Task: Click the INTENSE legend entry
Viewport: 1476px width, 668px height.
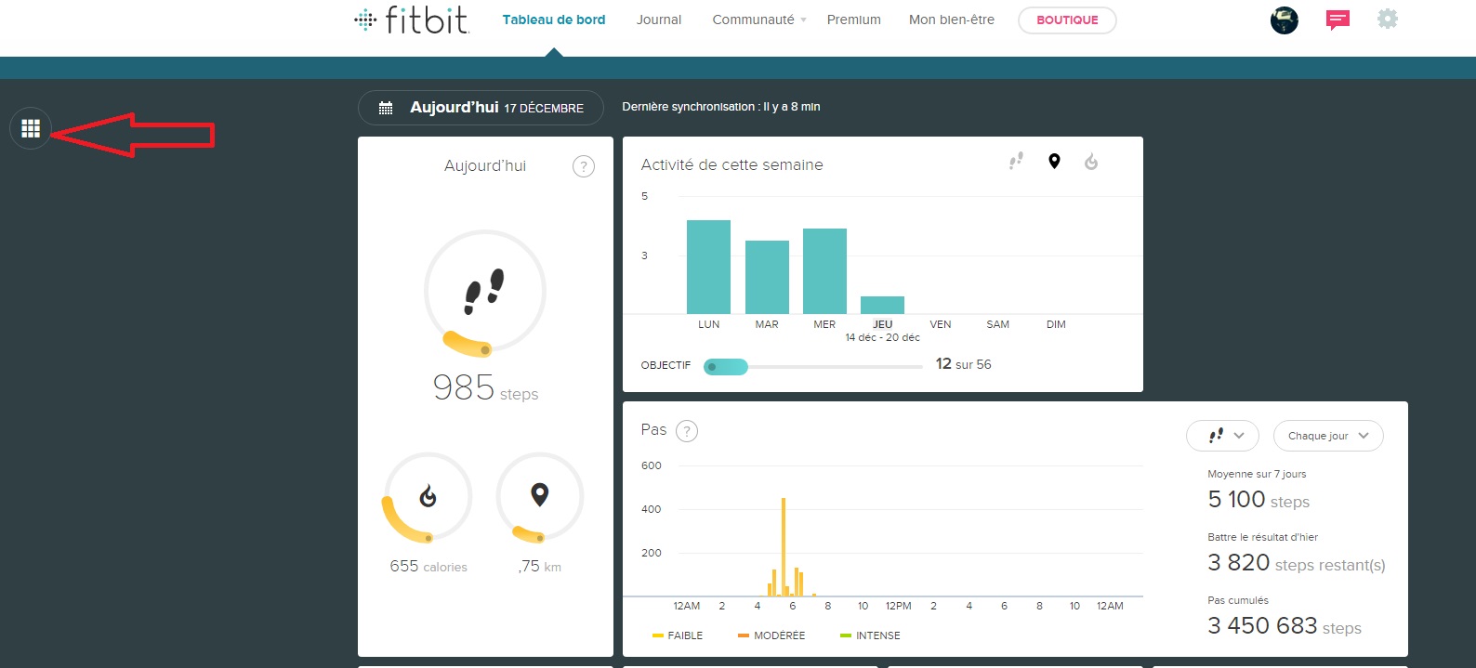Action: tap(870, 635)
